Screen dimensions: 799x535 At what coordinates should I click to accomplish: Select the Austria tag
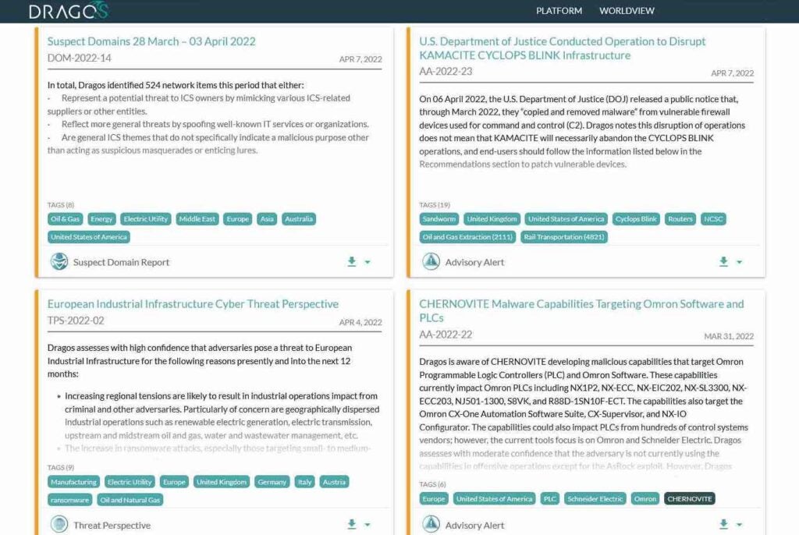coord(334,482)
